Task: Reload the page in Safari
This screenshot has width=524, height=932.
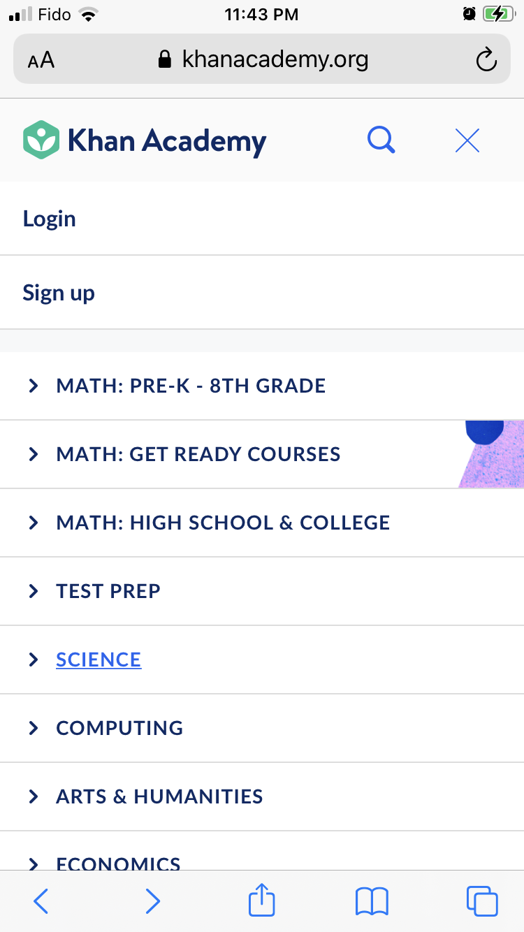Action: pyautogui.click(x=486, y=59)
